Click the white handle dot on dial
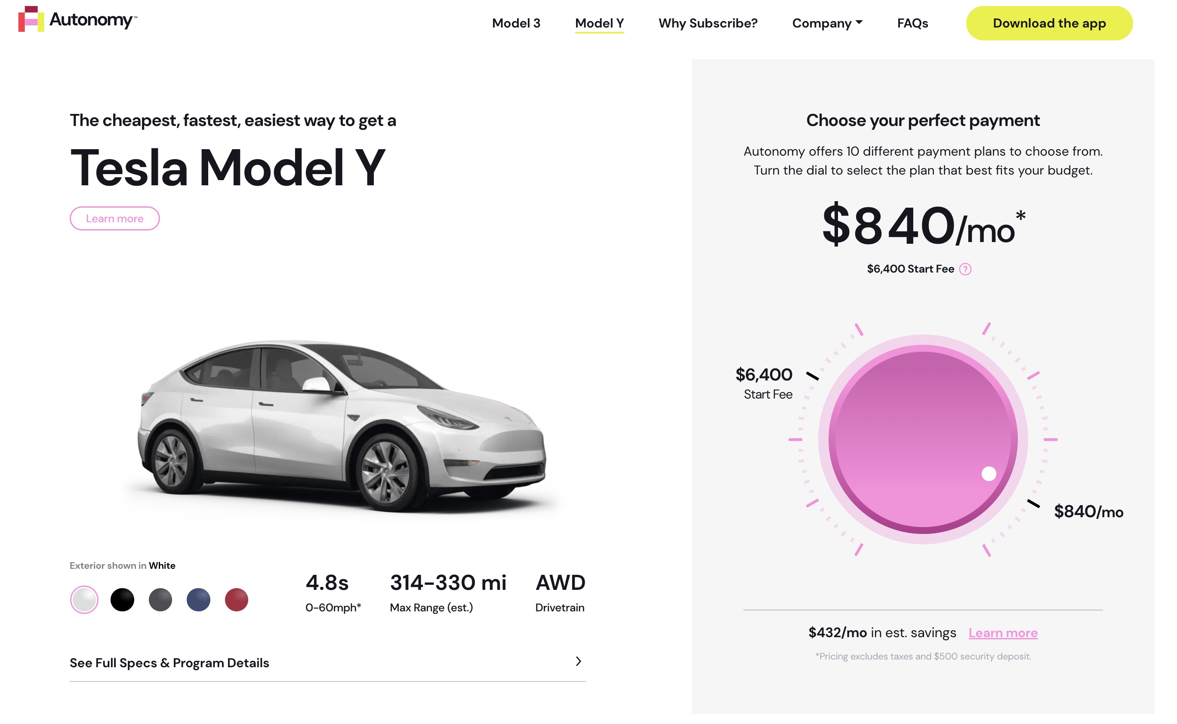Image resolution: width=1177 pixels, height=724 pixels. pos(988,474)
